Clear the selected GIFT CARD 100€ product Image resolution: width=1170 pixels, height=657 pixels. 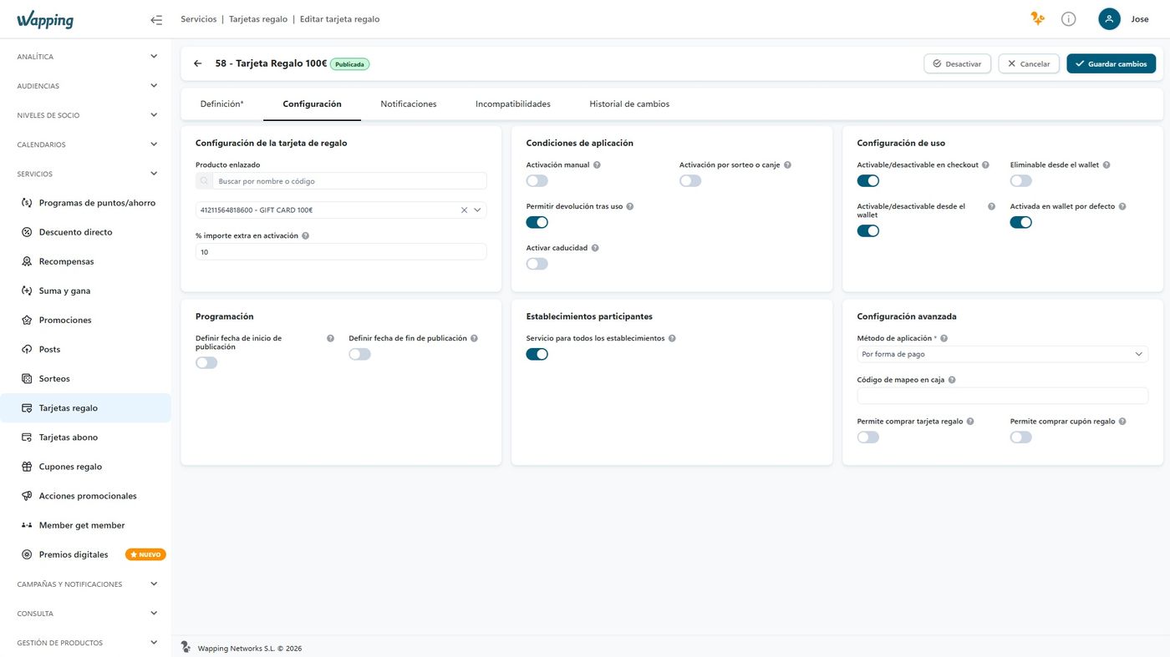pos(464,210)
